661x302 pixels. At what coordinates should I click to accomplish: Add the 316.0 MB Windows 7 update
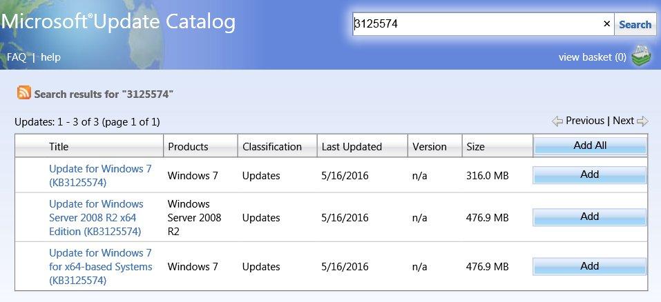coord(590,175)
